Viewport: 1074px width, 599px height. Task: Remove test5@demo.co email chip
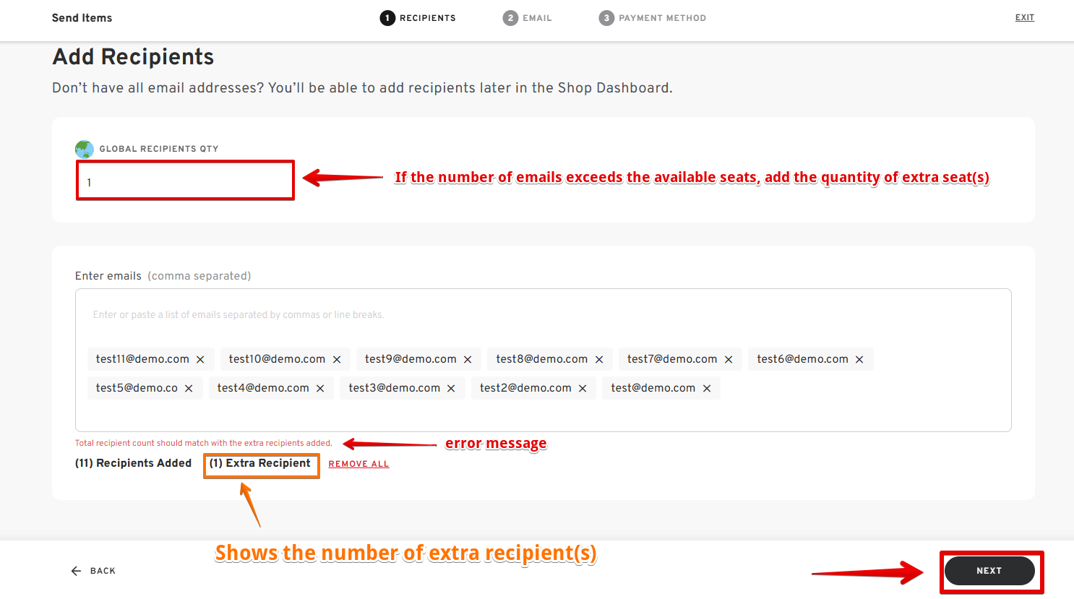click(x=189, y=389)
